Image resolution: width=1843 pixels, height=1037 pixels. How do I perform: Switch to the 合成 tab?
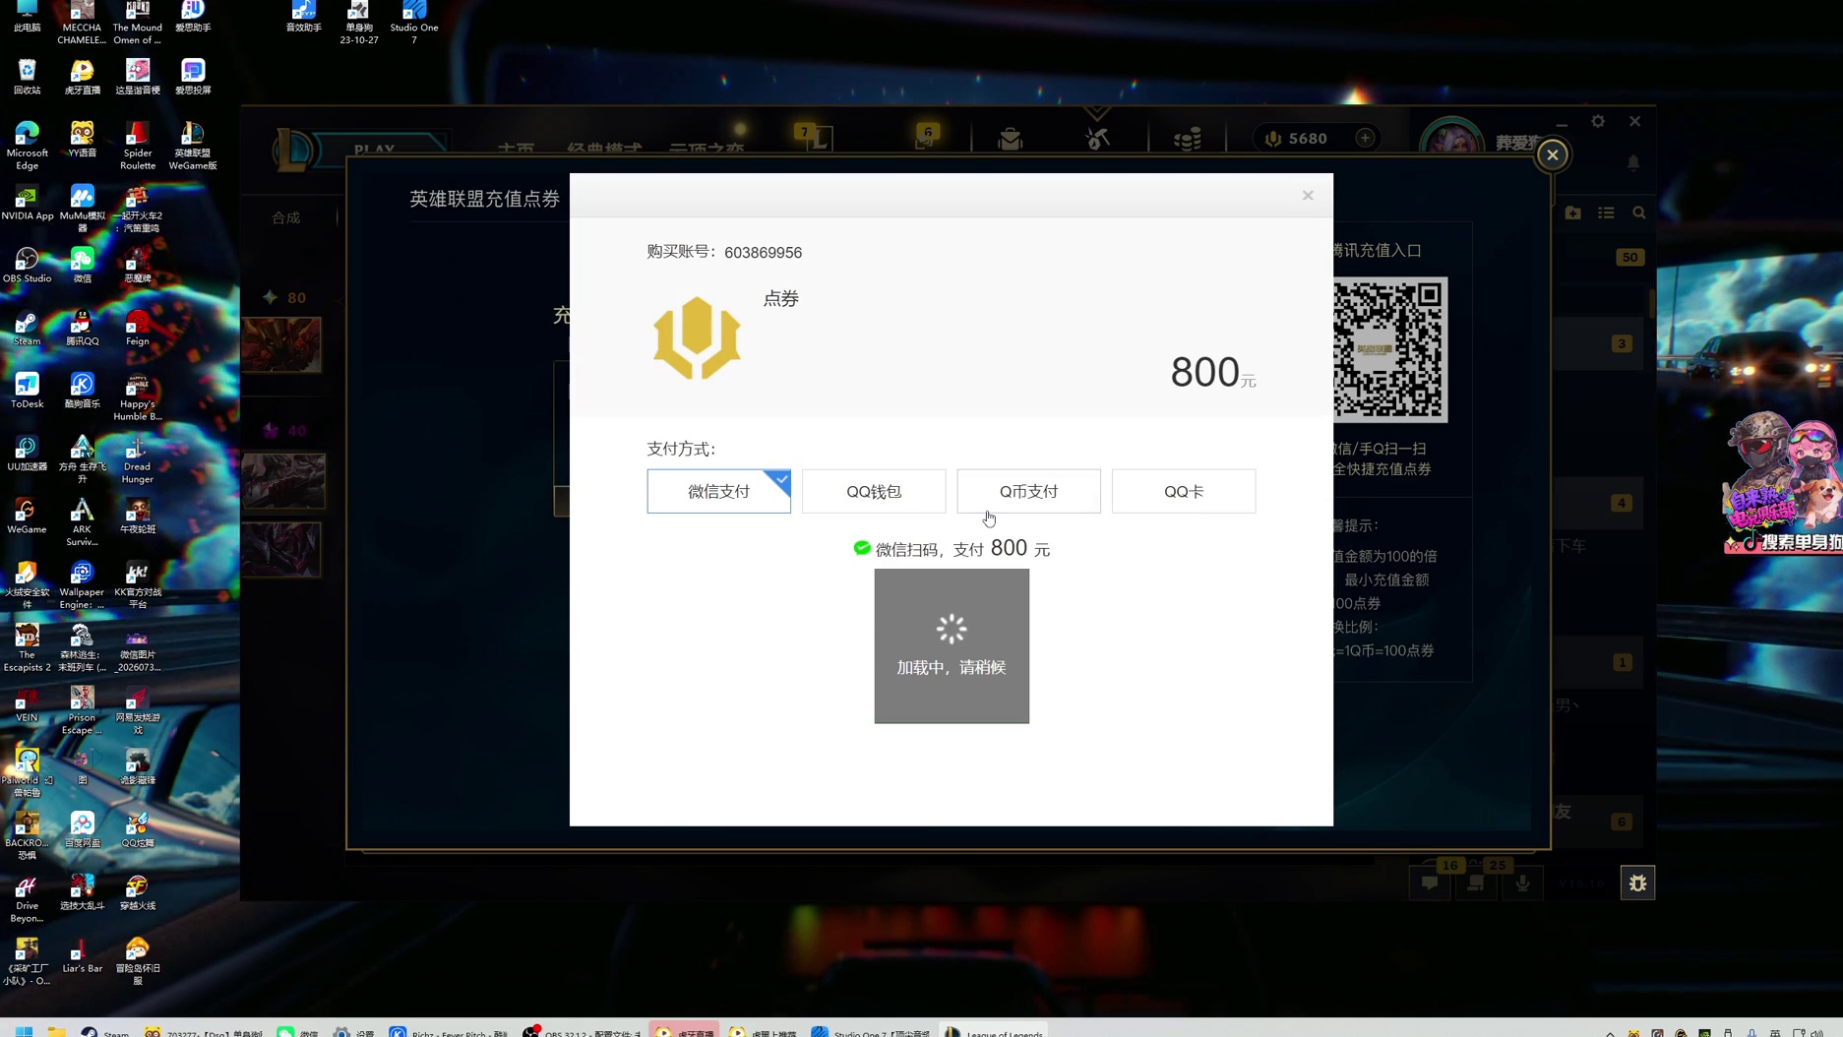286,217
